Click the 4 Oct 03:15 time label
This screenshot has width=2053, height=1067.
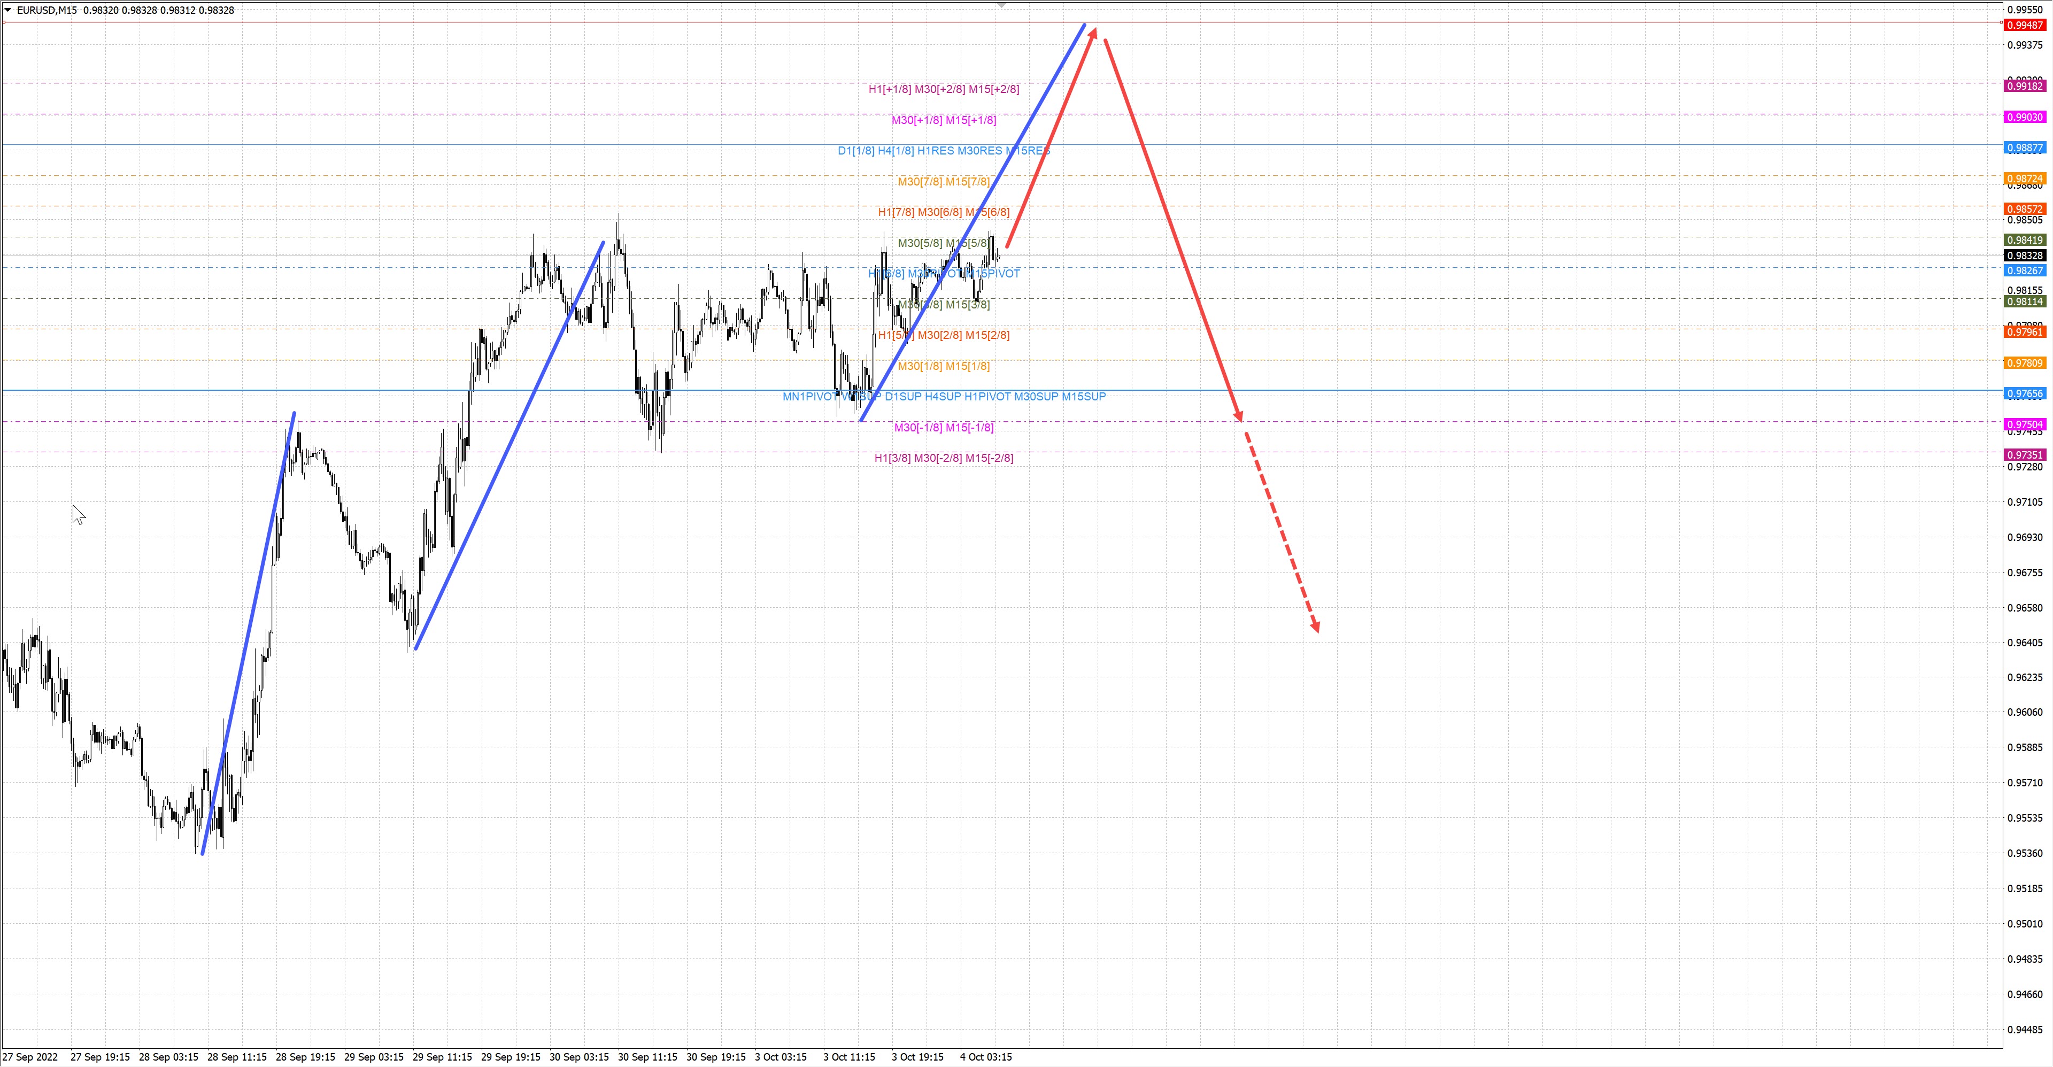click(x=986, y=1057)
